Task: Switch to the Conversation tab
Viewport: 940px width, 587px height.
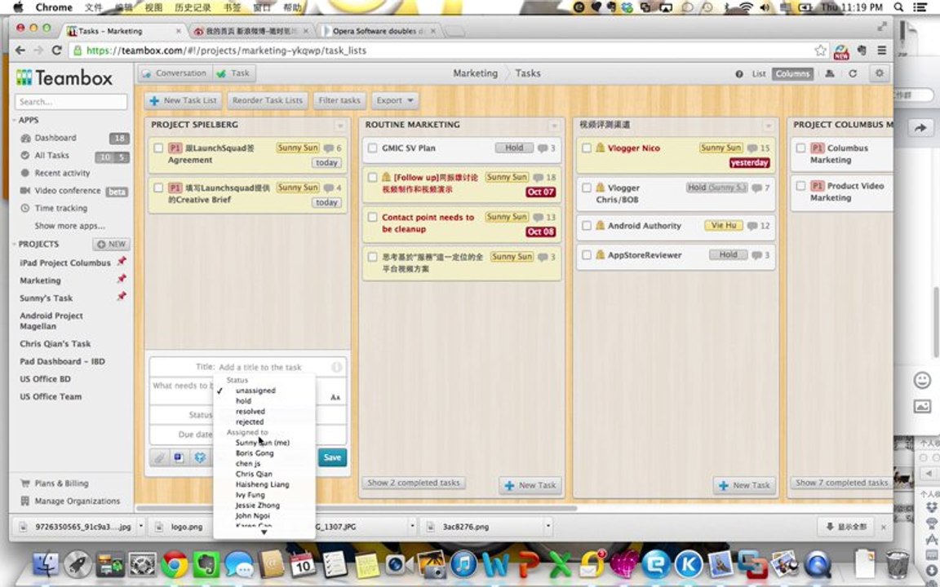Action: pyautogui.click(x=174, y=73)
